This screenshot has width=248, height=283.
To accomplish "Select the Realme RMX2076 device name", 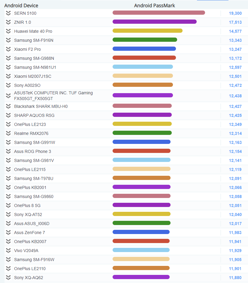I will tap(31, 134).
